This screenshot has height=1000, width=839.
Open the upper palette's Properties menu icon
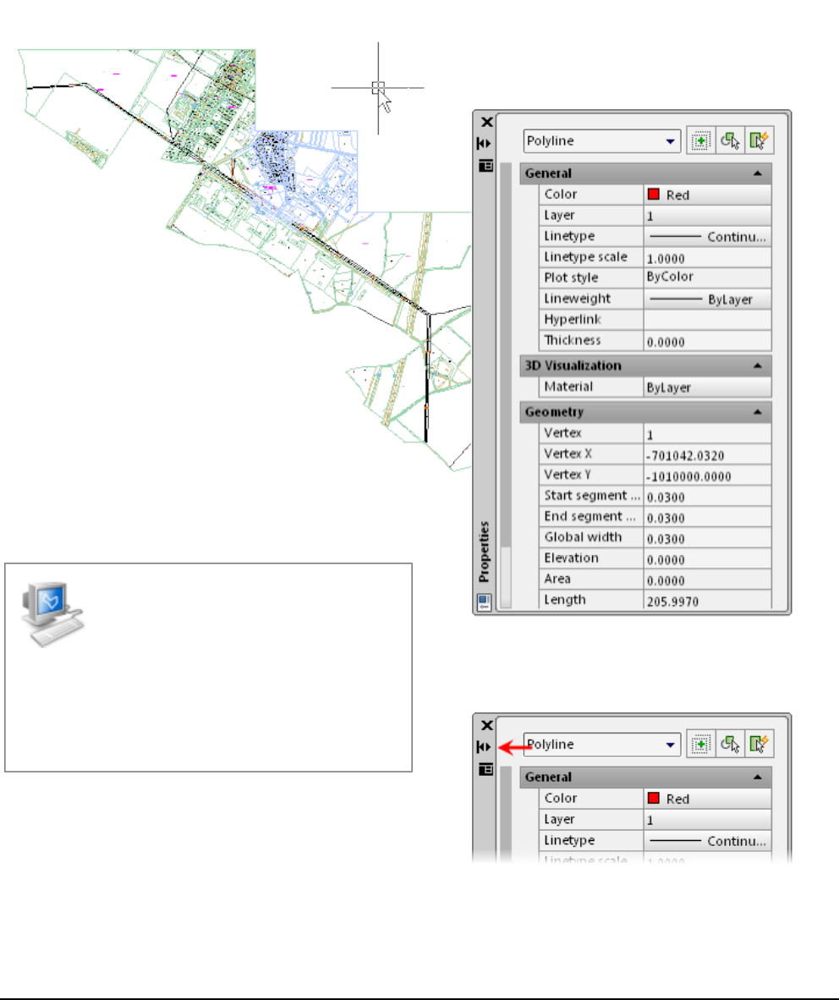coord(485,166)
